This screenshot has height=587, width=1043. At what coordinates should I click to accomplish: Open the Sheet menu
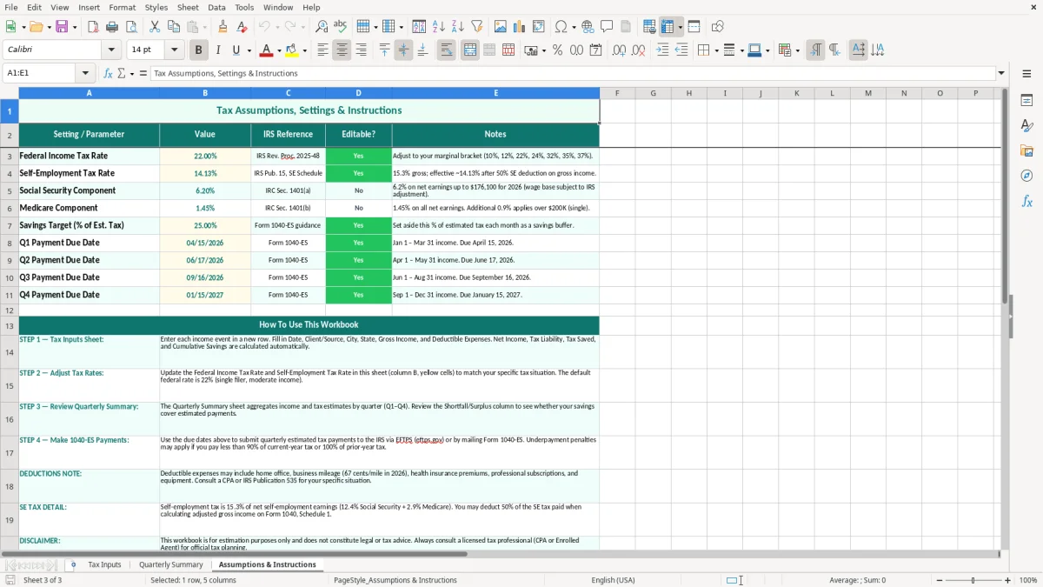point(188,7)
